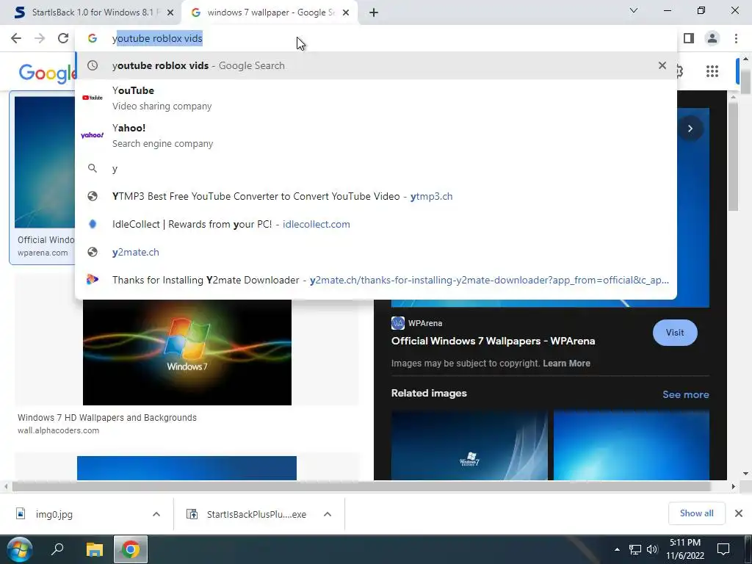Close the StartIsBack tab
752x564 pixels.
pyautogui.click(x=170, y=13)
